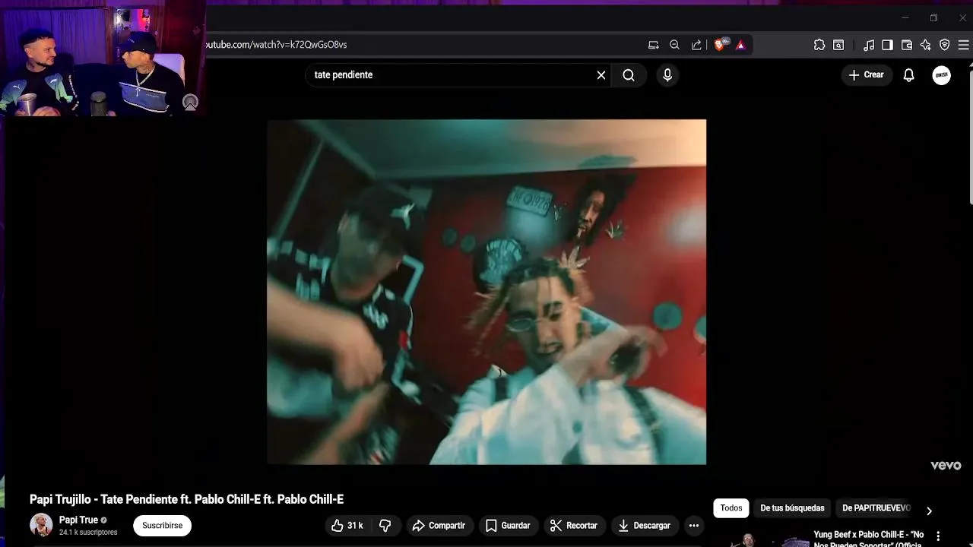
Task: Click the video title 'Papi Trujillo - Tate Pendiente'
Action: pyautogui.click(x=186, y=499)
